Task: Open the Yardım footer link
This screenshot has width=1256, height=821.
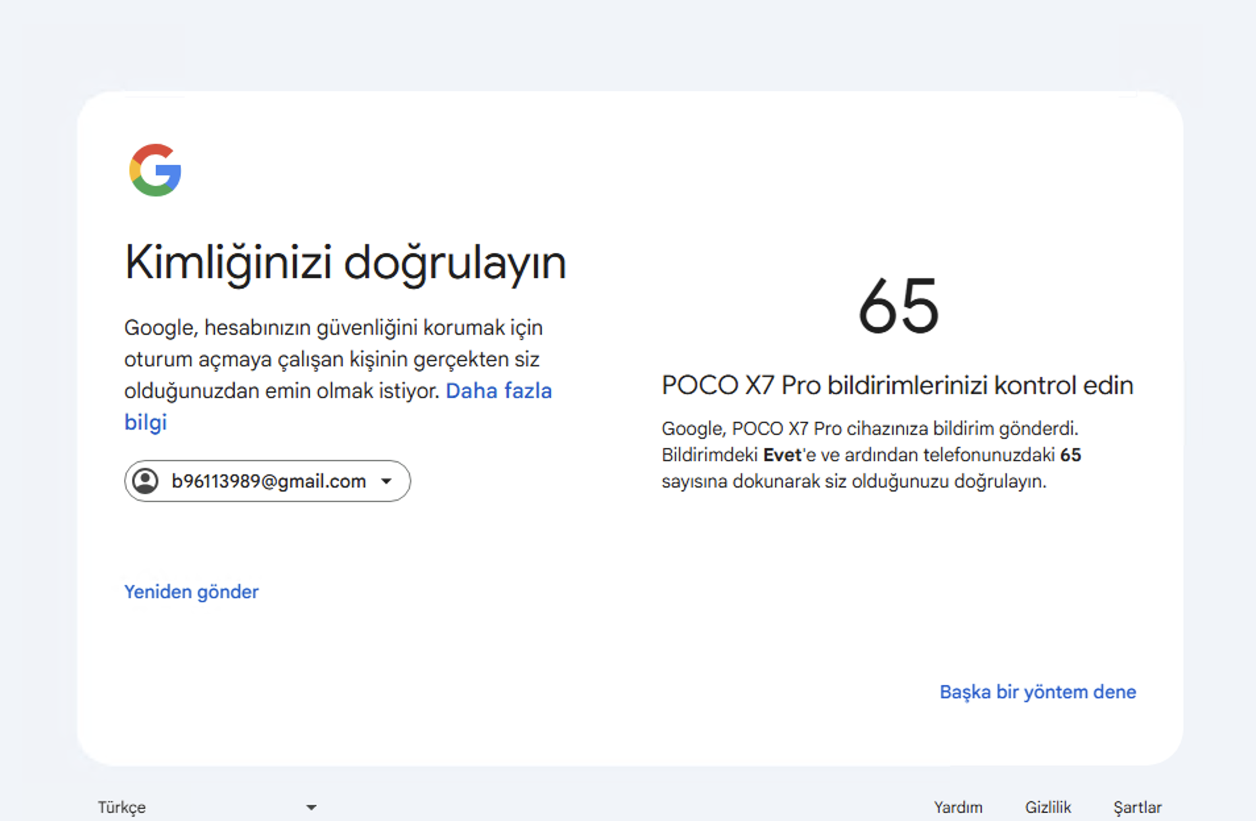Action: pyautogui.click(x=957, y=807)
